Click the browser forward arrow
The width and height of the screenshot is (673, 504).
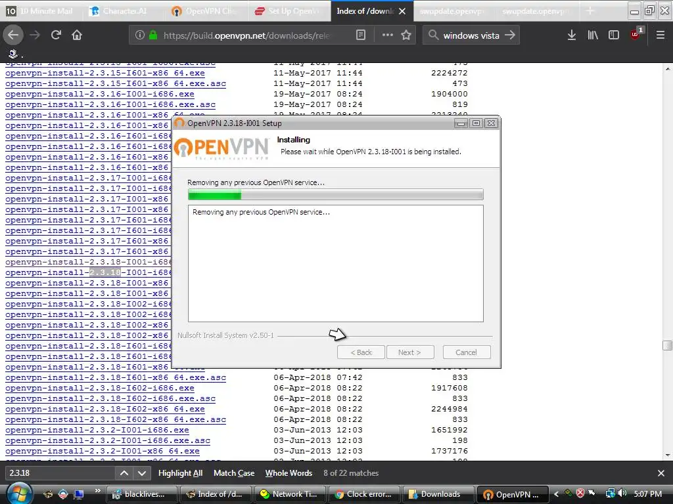(x=35, y=35)
